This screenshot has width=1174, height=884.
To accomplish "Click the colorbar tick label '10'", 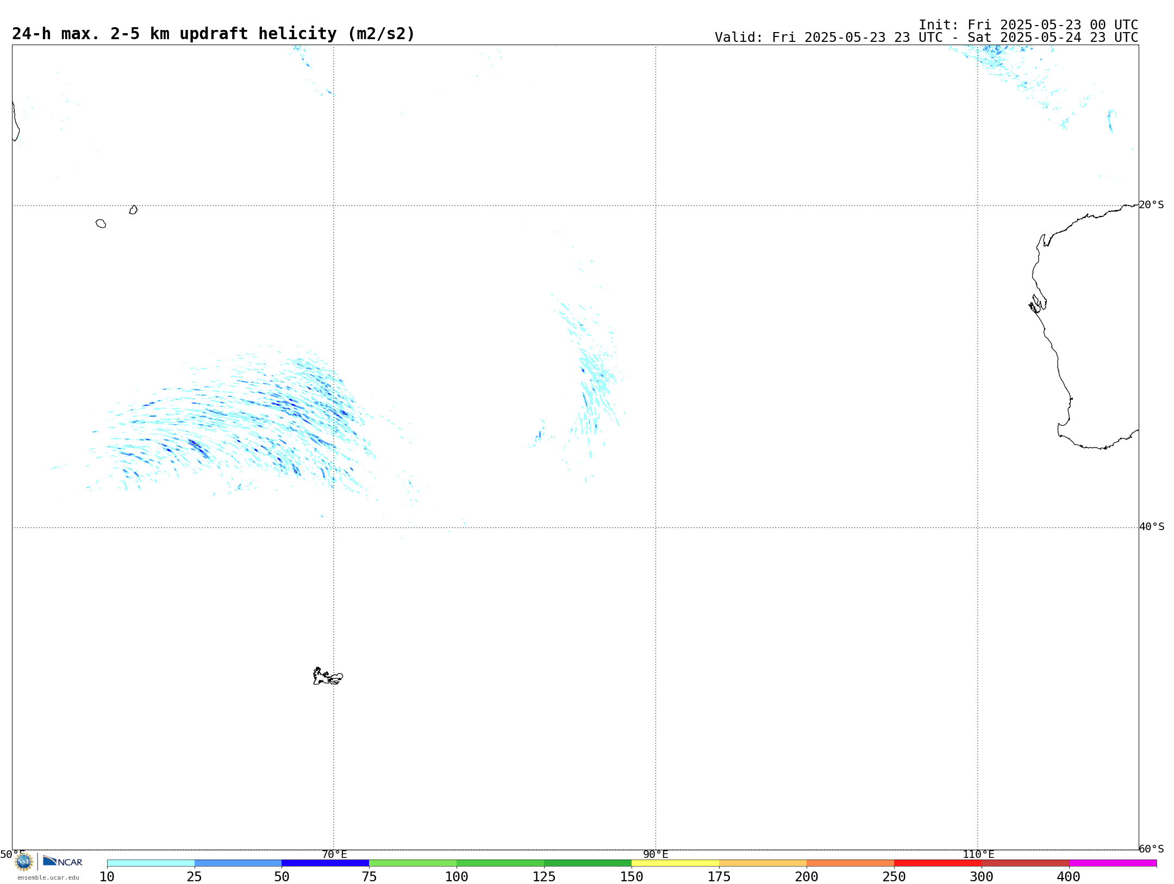I will click(x=107, y=877).
